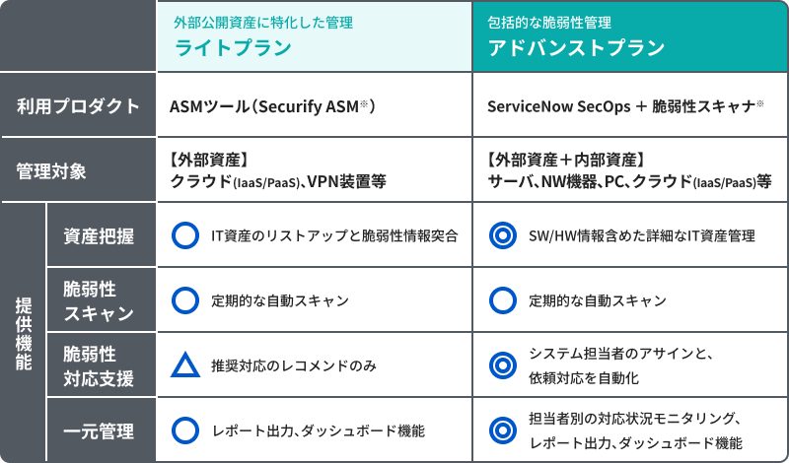
Task: Click the triangle icon beside 推奨対応のレコメンドのみ
Action: tap(185, 365)
